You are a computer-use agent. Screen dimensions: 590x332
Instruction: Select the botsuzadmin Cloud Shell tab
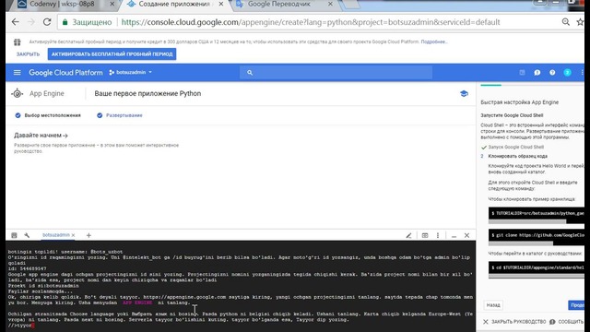point(55,235)
